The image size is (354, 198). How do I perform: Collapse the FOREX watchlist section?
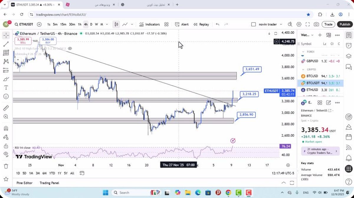click(303, 52)
